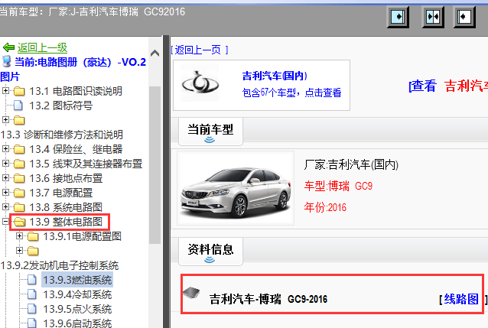Open 13.9.5点火系统 diagram

[x=77, y=309]
